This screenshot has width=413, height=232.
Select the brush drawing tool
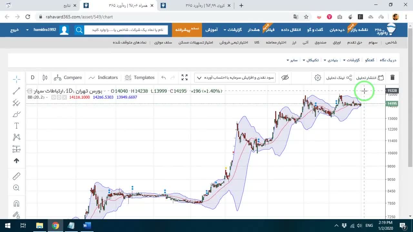[x=16, y=114]
